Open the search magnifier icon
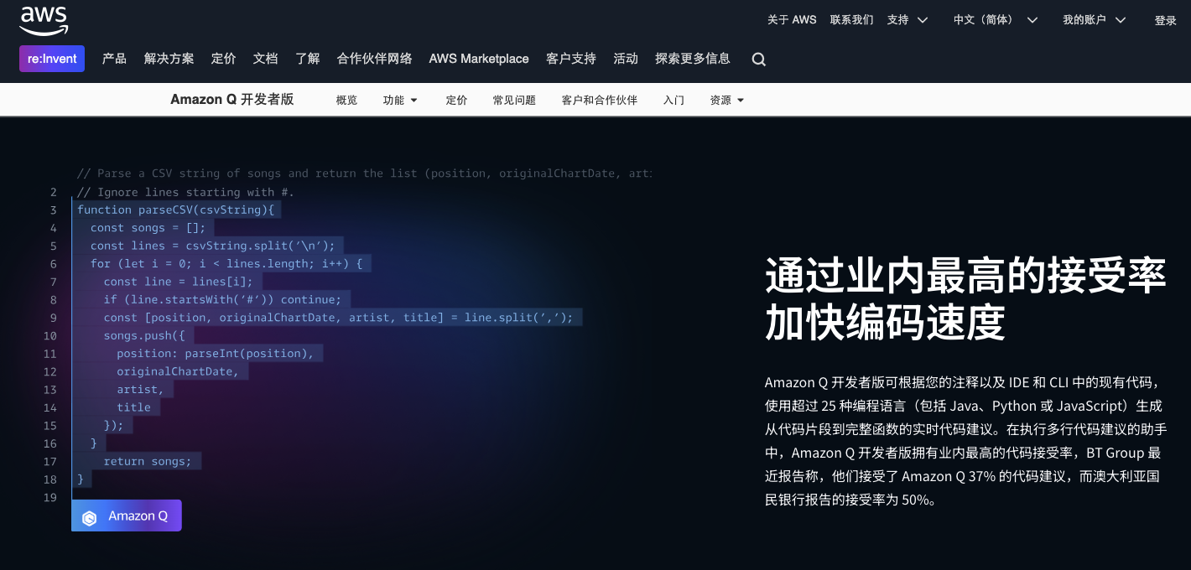The image size is (1191, 570). point(758,60)
